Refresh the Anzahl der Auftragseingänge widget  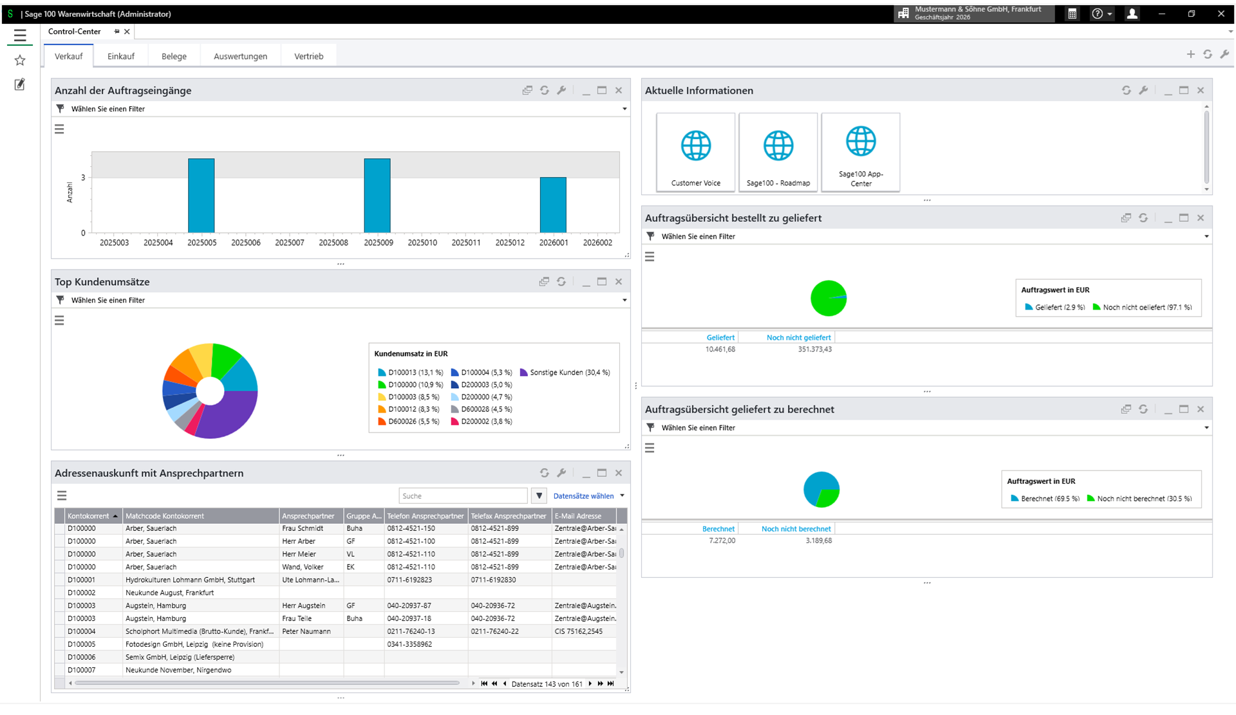tap(545, 91)
